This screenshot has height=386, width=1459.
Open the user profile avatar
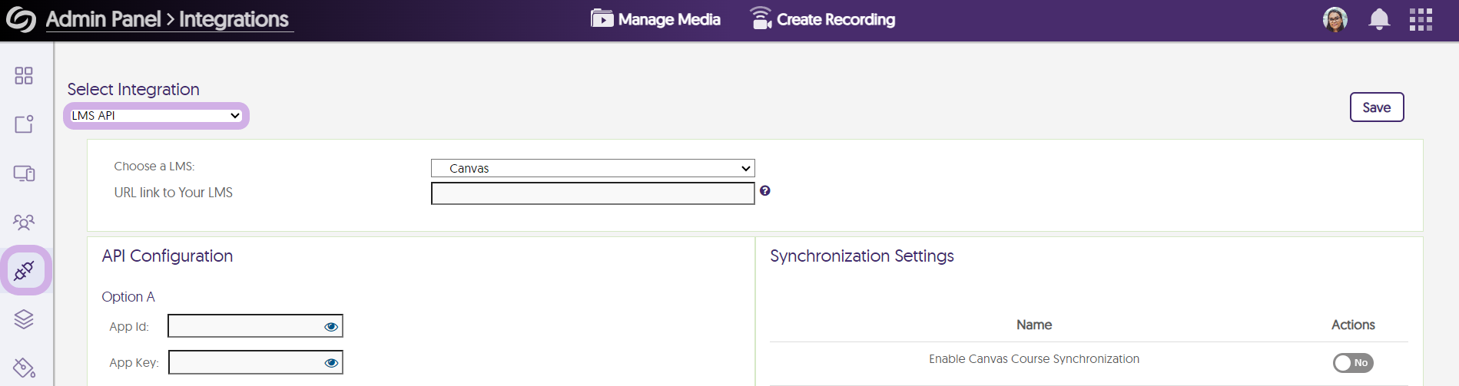pos(1335,19)
